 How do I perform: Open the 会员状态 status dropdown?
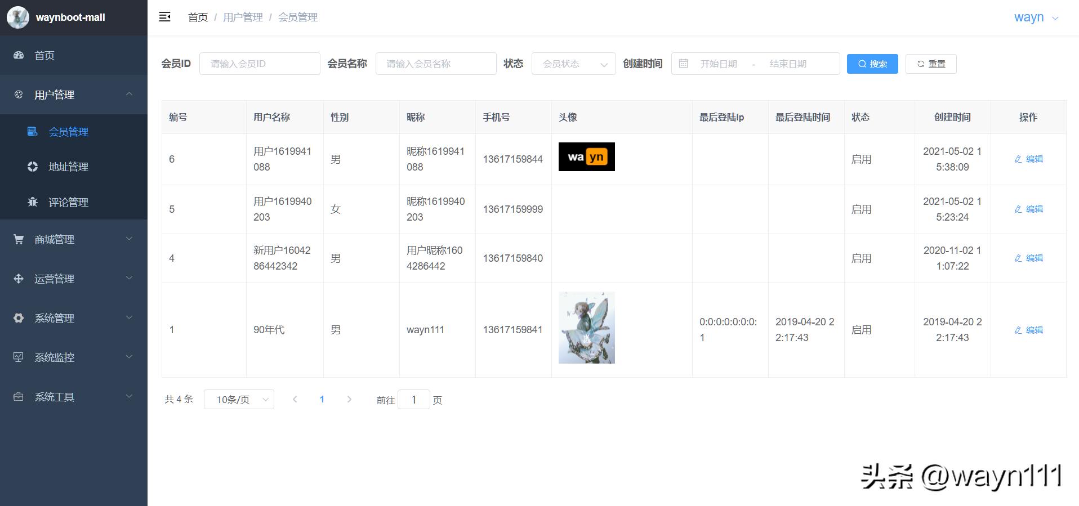point(573,64)
